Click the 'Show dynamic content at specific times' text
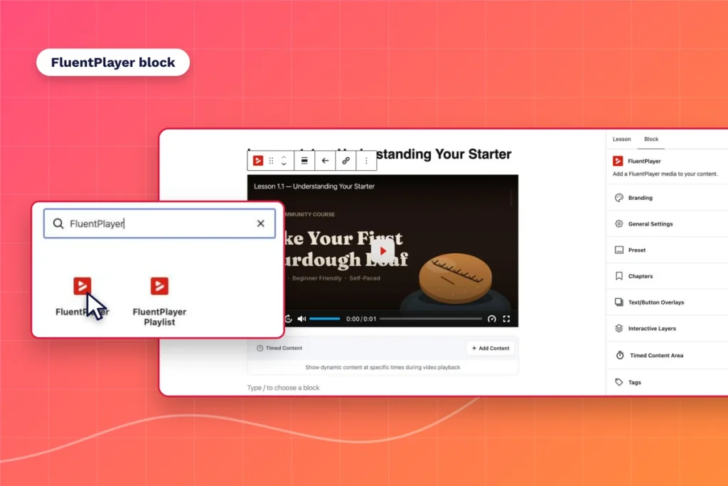 pos(382,367)
